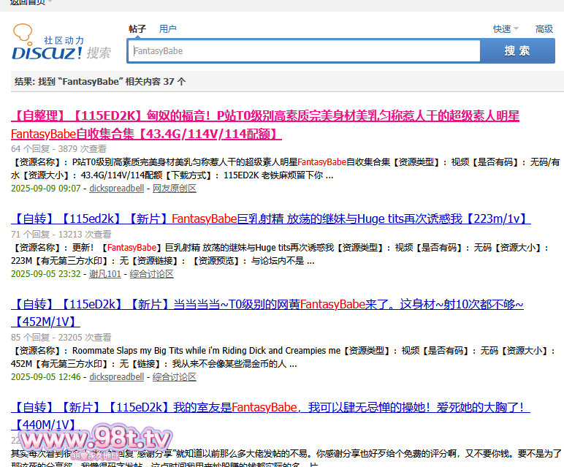564x467 pixels.
Task: Select the date 2025-09-05 12:46
Action: tap(46, 376)
